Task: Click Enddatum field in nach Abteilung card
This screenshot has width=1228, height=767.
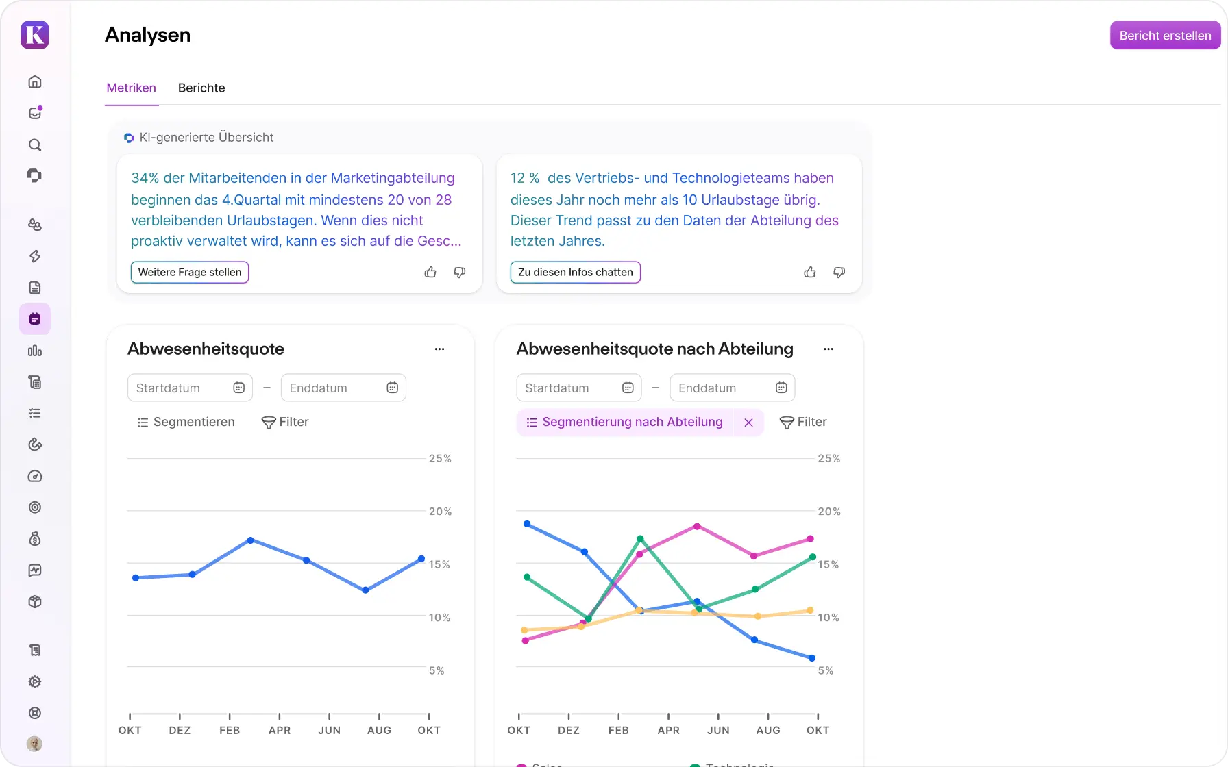Action: pos(733,388)
